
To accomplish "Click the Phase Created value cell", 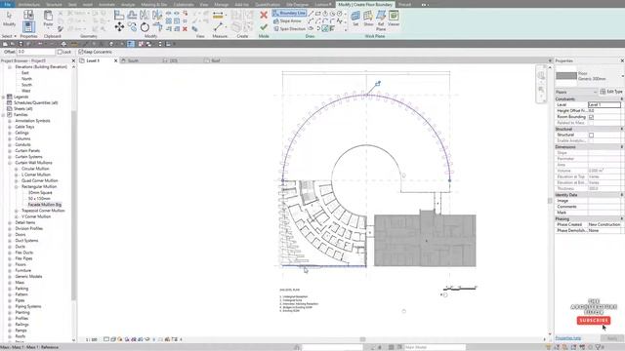I will click(604, 224).
